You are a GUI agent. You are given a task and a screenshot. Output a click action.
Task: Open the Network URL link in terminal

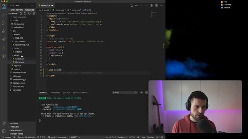(67, 109)
